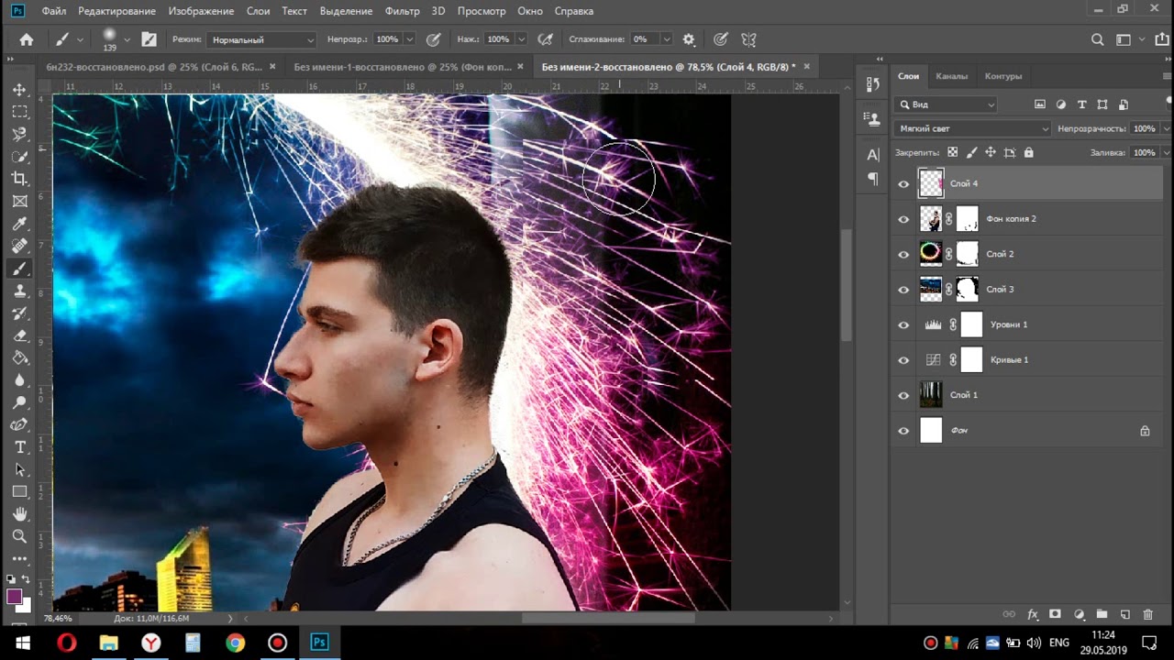Select the Horizontal Type tool
Viewport: 1174px width, 660px height.
(19, 447)
